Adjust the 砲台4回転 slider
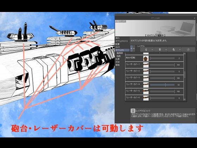197x148 pixels. pyautogui.click(x=162, y=58)
